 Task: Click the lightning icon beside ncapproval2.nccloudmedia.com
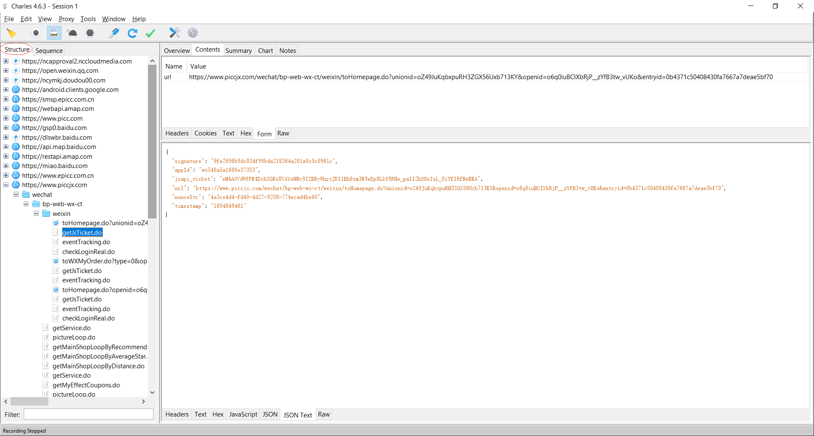(x=16, y=61)
